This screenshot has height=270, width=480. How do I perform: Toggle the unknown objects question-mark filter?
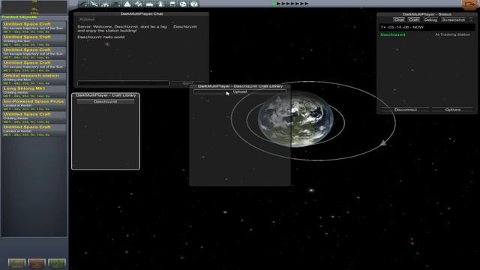[193, 4]
